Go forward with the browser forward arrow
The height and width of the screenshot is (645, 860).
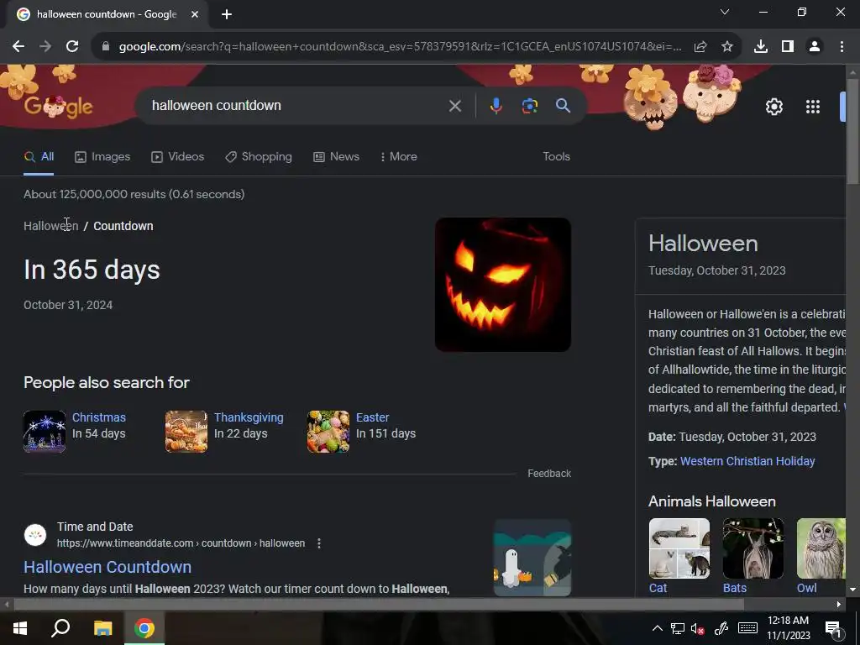(45, 47)
